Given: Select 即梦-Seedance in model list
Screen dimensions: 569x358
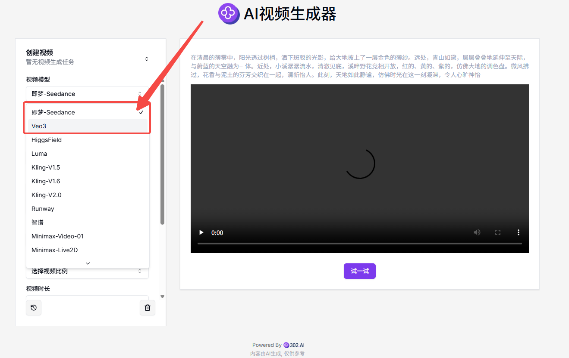Looking at the screenshot, I should (x=88, y=112).
